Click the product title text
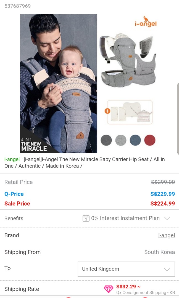The height and width of the screenshot is (298, 179). [85, 163]
